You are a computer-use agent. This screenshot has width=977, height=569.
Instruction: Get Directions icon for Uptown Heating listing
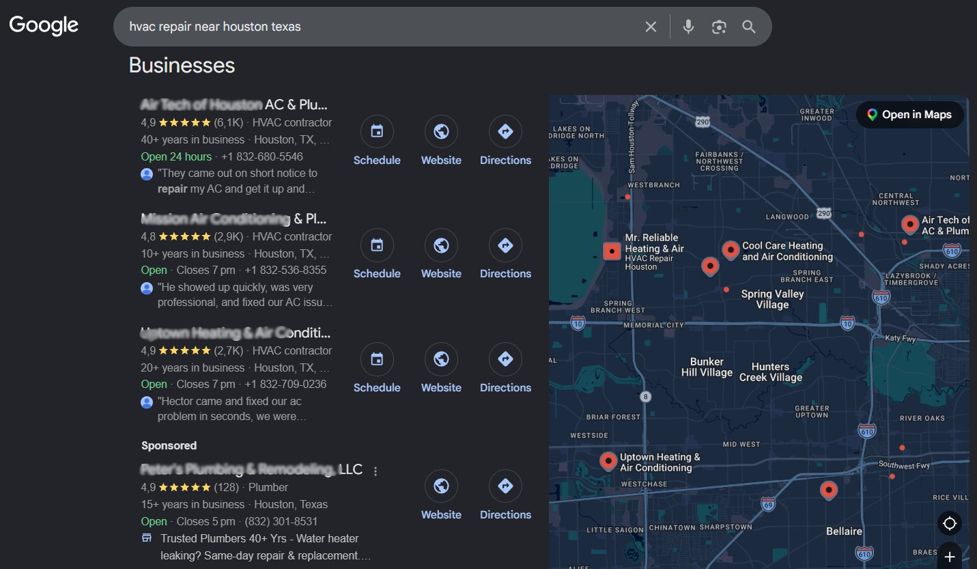(505, 359)
